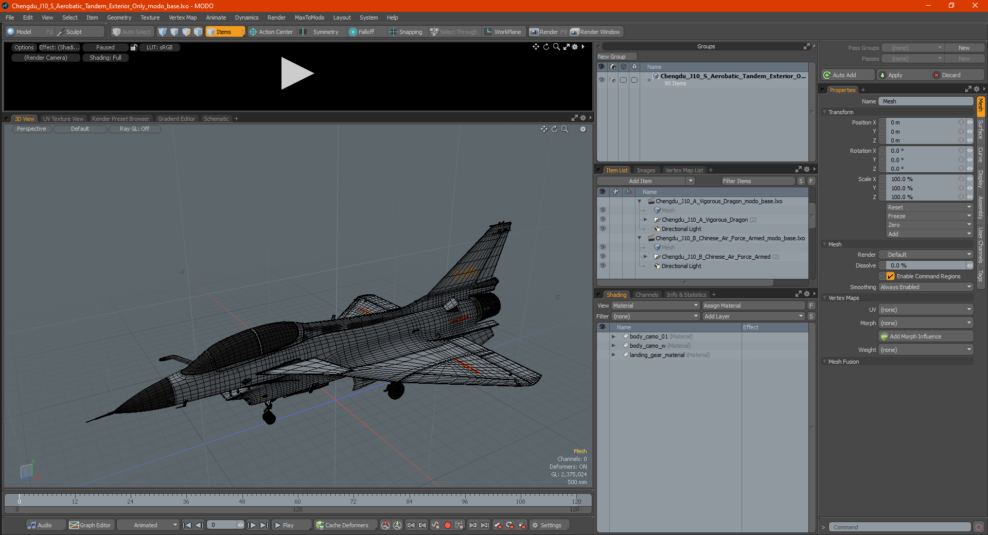This screenshot has height=535, width=988.
Task: Switch to UV Texture View tab
Action: 63,119
